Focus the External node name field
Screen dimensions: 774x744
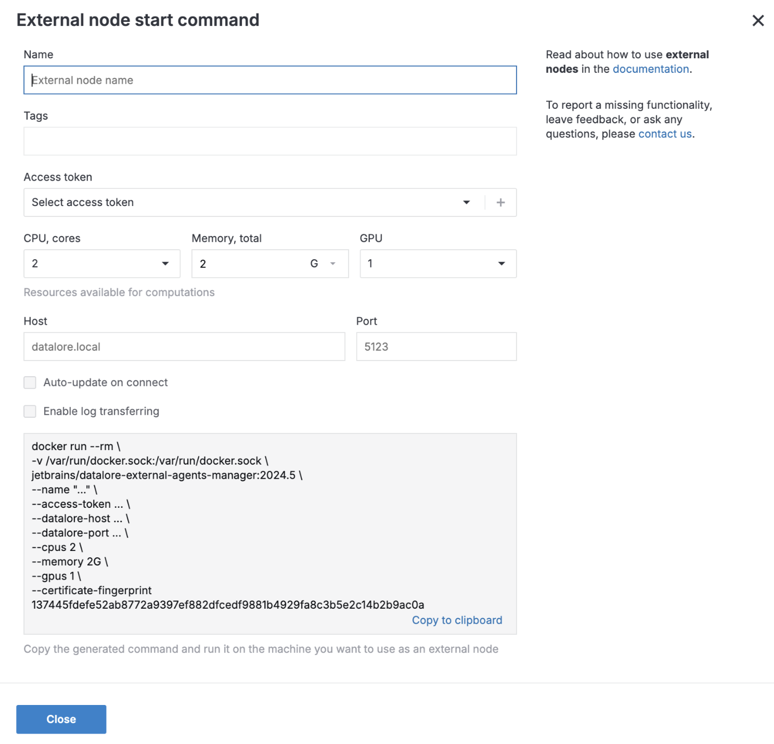[x=270, y=80]
